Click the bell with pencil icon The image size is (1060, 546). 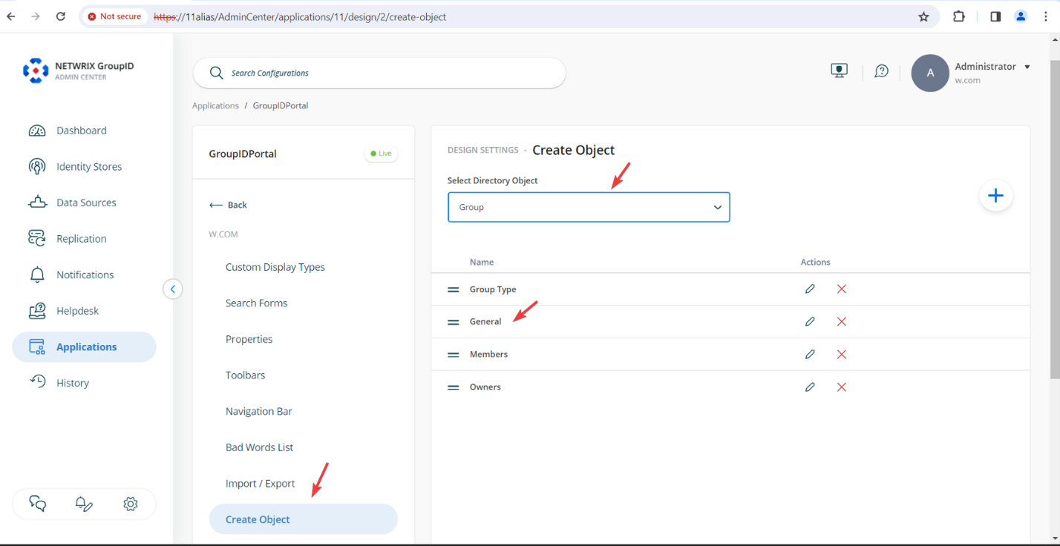[x=84, y=504]
